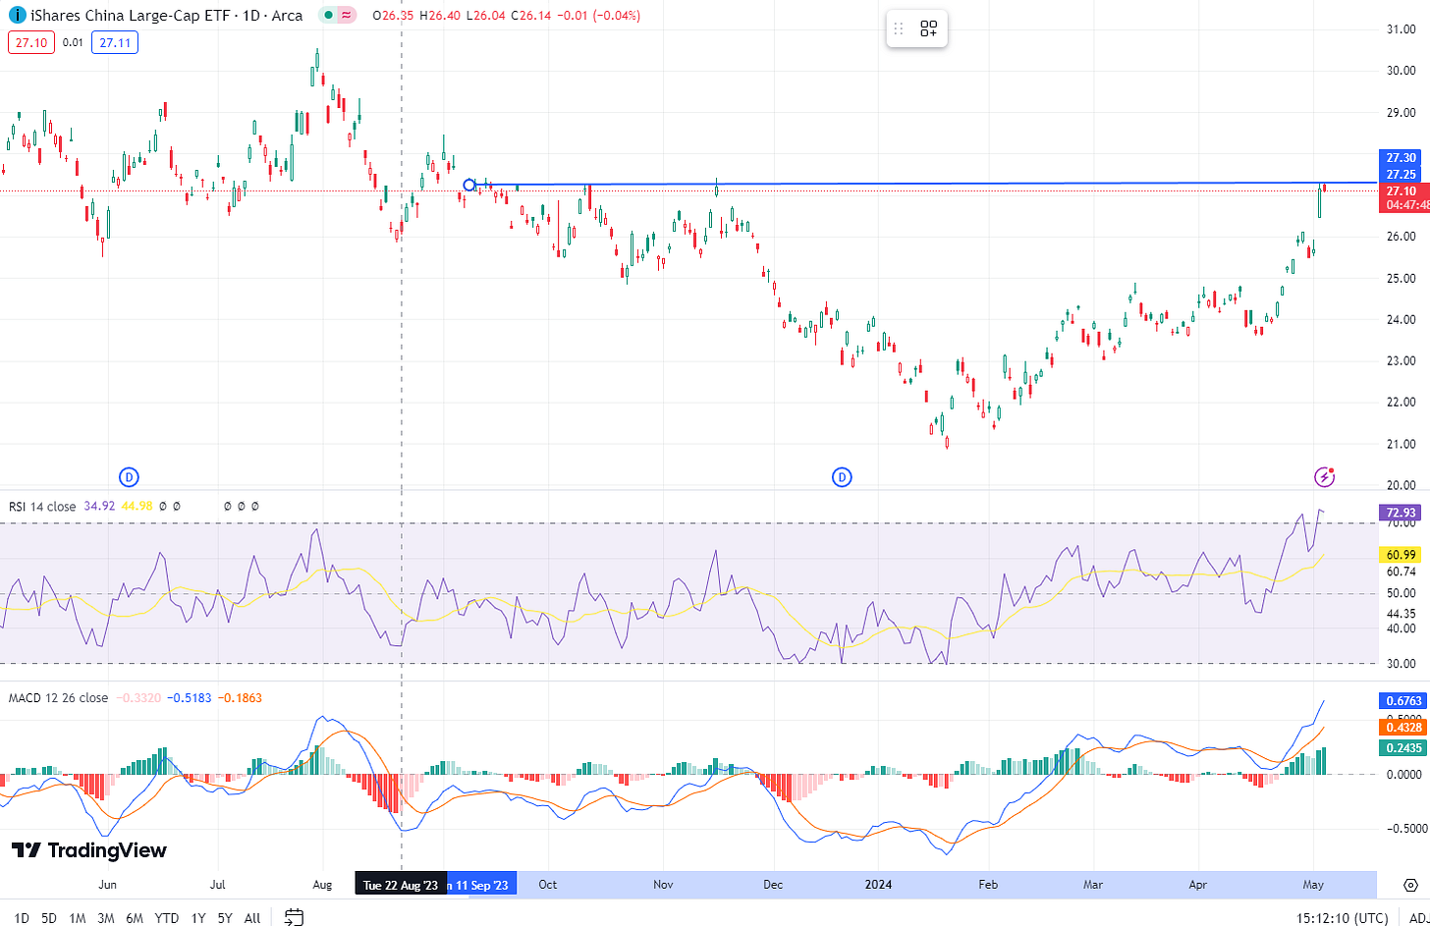Click the iShares China Large-Cap ETF title
Viewport: 1430px width, 926px height.
(x=129, y=16)
